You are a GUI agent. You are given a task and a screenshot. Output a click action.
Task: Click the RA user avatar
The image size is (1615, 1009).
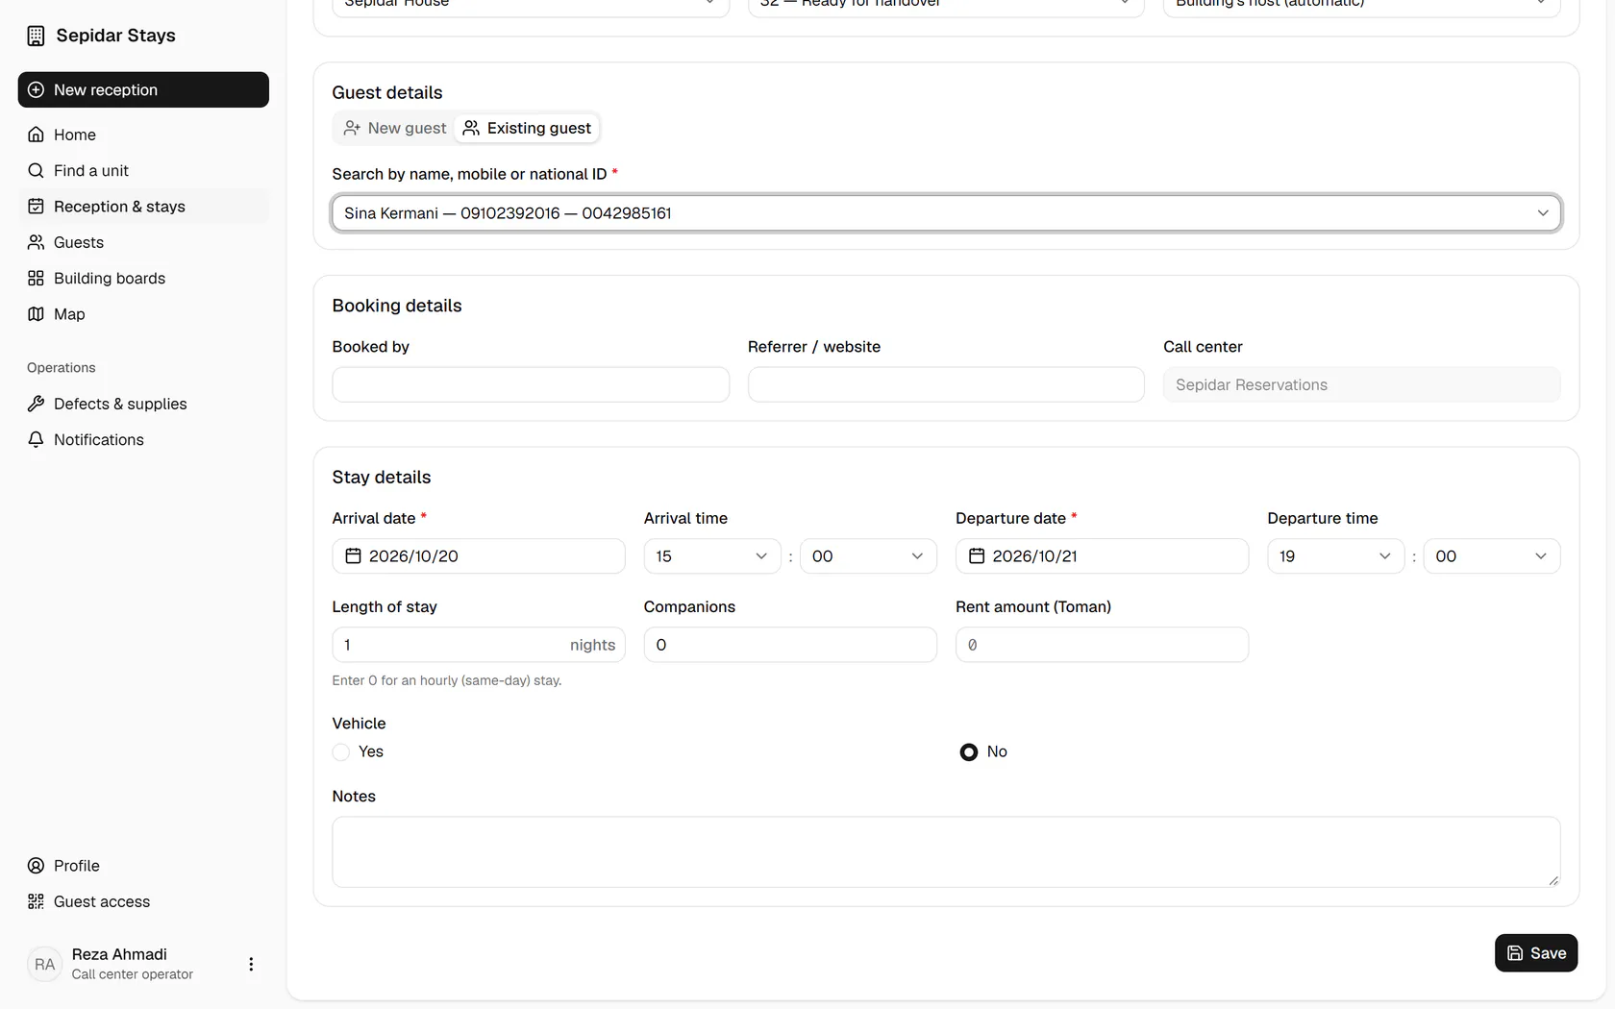(45, 964)
